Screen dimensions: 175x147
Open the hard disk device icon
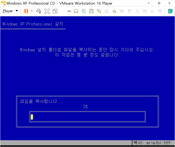click(x=76, y=11)
